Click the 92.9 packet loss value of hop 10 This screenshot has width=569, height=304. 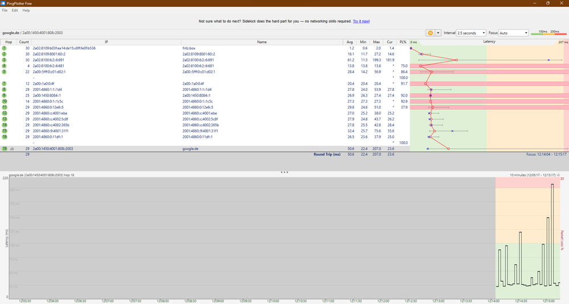[x=404, y=101]
